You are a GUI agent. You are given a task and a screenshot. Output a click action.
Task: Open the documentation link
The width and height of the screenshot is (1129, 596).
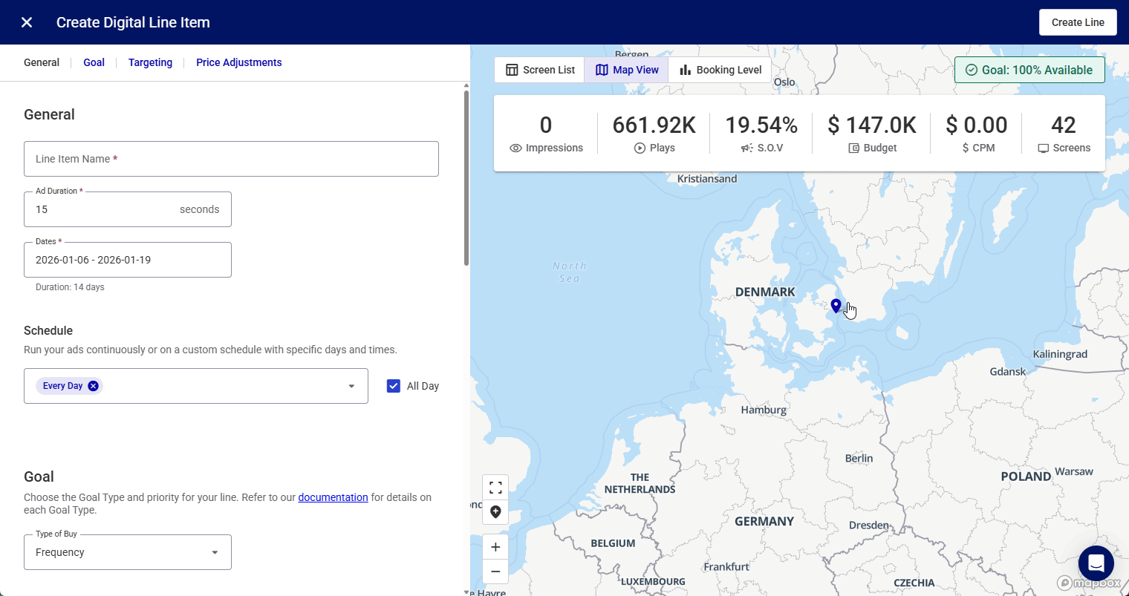[x=333, y=497]
